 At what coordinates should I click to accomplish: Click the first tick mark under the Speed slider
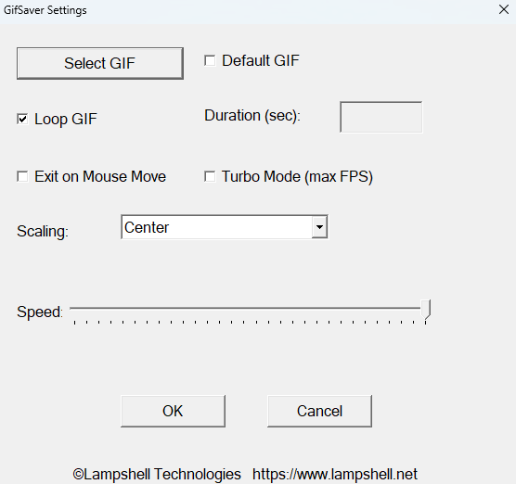point(74,323)
